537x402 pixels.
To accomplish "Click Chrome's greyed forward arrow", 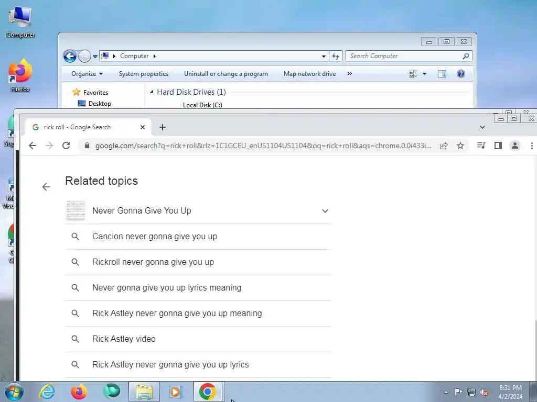I will tap(49, 146).
